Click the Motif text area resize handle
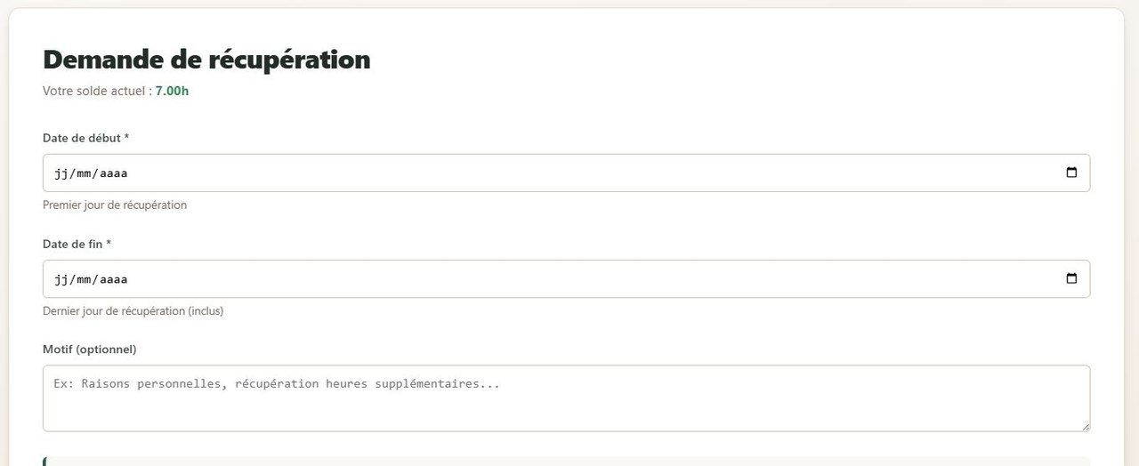 coord(1085,427)
